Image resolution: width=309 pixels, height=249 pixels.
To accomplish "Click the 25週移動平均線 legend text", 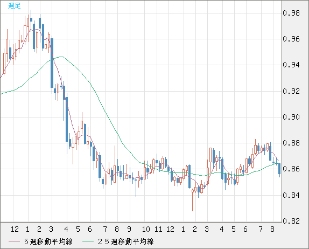I will (x=126, y=241).
